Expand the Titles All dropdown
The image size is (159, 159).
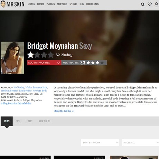pos(141,142)
